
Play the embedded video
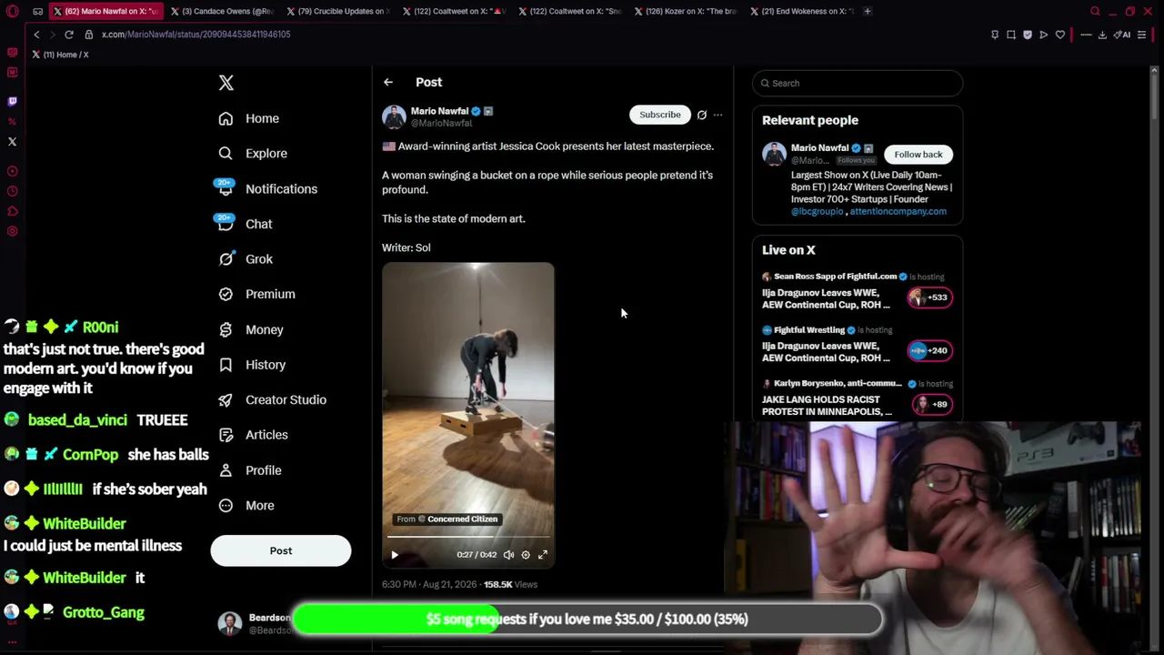click(x=395, y=555)
